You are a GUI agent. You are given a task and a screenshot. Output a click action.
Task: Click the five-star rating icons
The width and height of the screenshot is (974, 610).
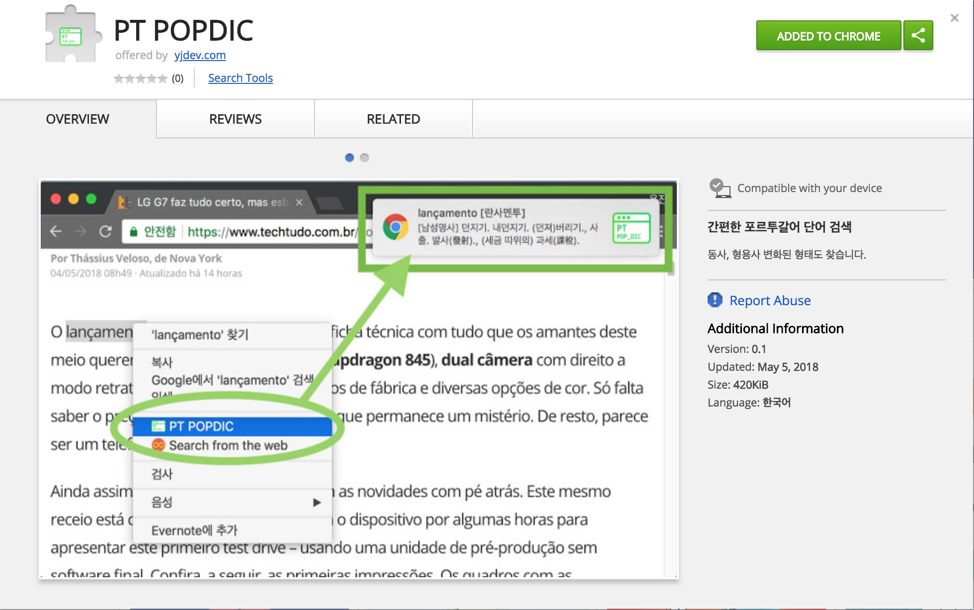pos(140,78)
